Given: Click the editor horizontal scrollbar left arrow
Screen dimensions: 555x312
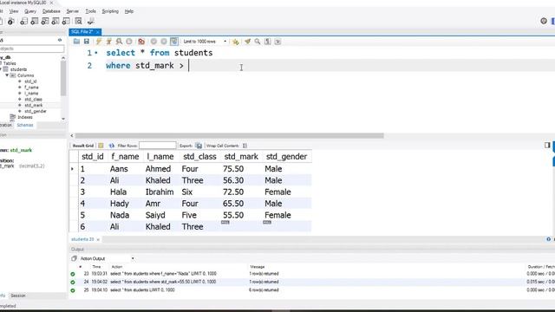Looking at the screenshot, I should [72, 135].
